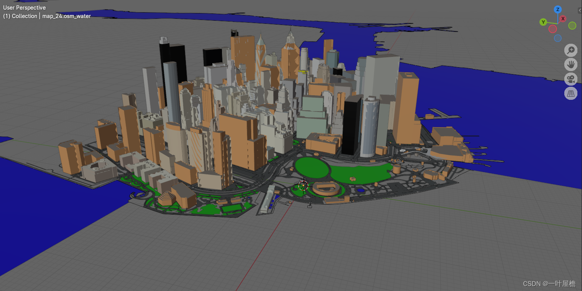Click the Y axis sphere on the navigation gizmo
The image size is (582, 291).
tap(543, 22)
